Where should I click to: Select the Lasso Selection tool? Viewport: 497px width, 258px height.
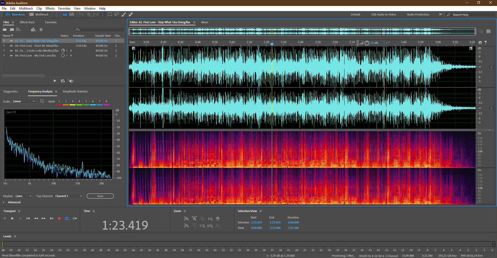117,14
